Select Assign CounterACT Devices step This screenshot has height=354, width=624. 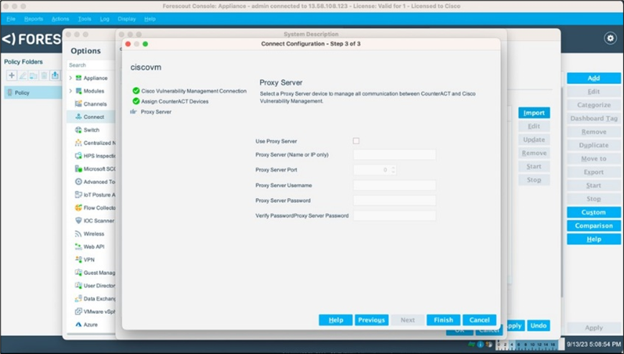(x=174, y=101)
